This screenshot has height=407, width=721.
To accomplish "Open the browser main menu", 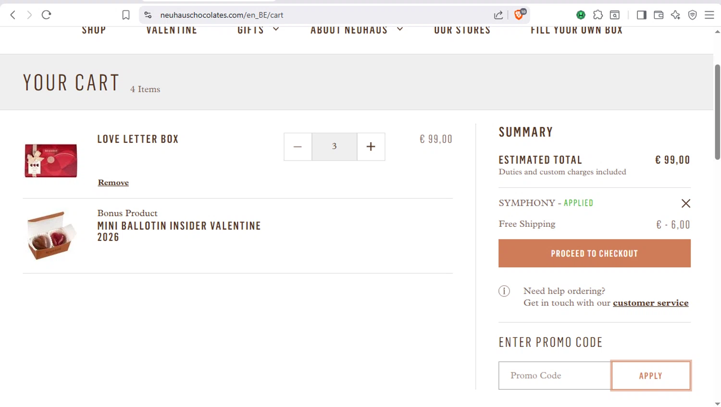I will click(x=709, y=15).
